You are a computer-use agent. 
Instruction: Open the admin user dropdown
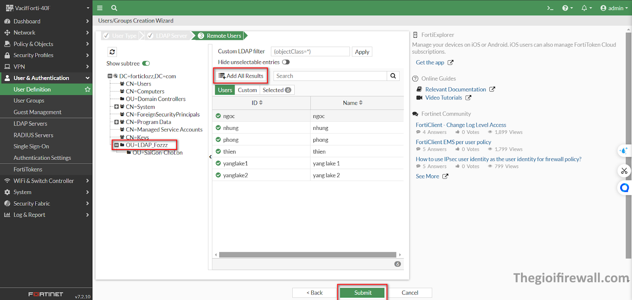614,8
